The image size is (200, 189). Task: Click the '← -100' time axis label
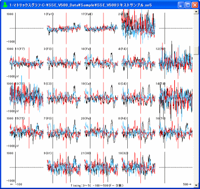tap(16, 184)
